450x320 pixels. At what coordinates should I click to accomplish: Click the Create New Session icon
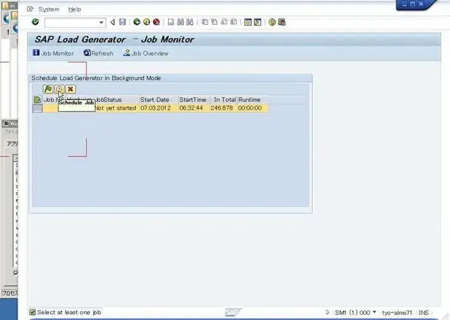click(x=248, y=22)
